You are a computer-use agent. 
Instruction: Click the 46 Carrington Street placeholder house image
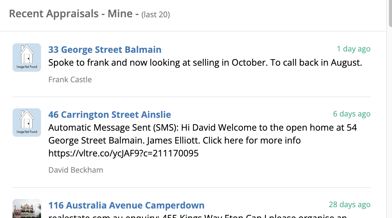(x=27, y=123)
